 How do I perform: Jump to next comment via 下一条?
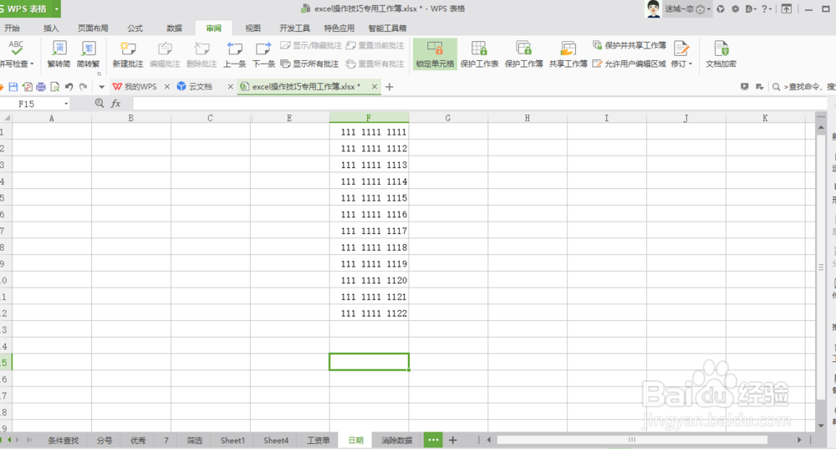pyautogui.click(x=263, y=54)
